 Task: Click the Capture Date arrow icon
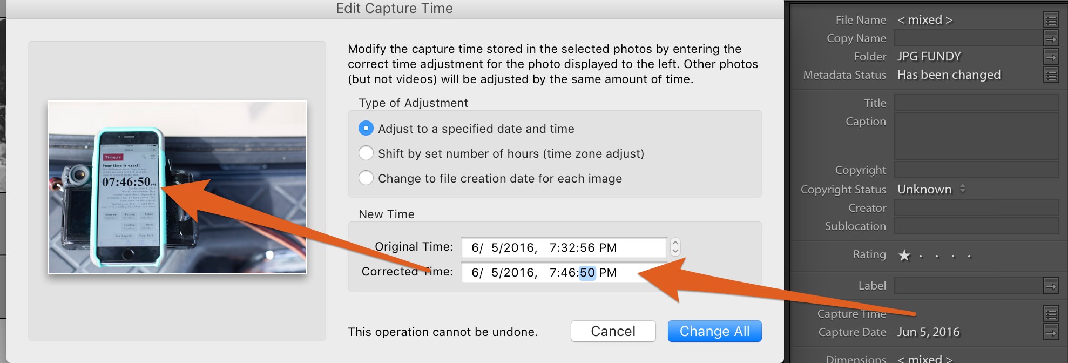pos(1051,332)
